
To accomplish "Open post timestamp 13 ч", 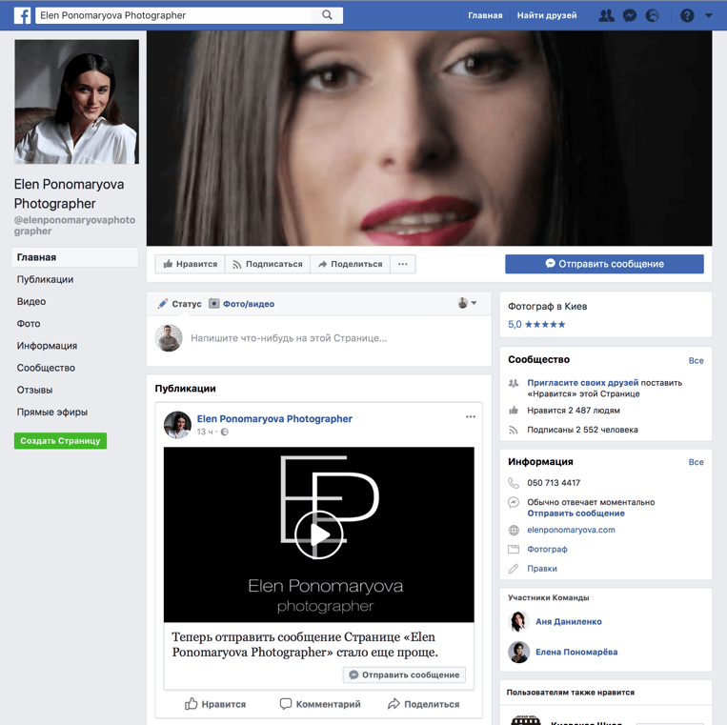I will click(205, 432).
